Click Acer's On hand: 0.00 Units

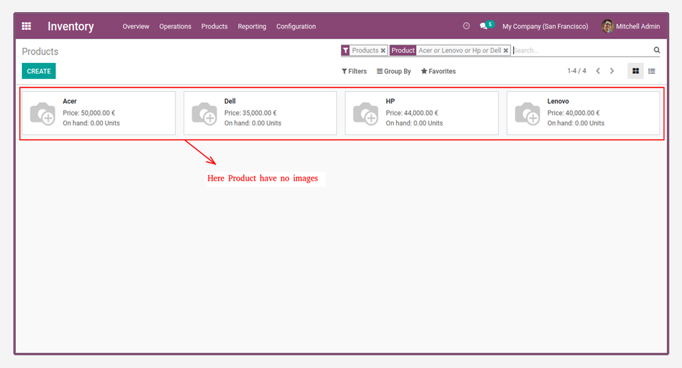(x=91, y=123)
